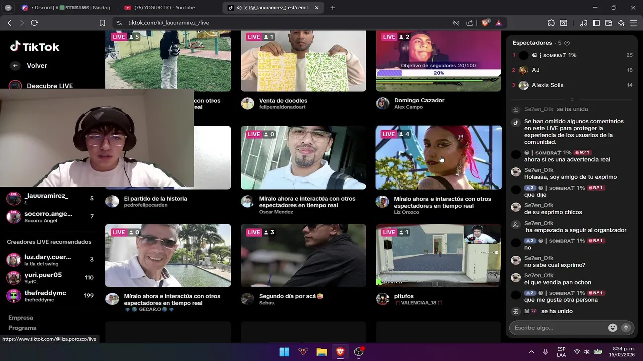Click the TikTok logo

[x=35, y=47]
